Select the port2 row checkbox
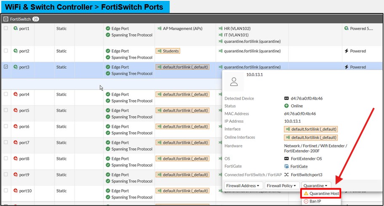Image resolution: width=384 pixels, height=206 pixels. (6, 50)
